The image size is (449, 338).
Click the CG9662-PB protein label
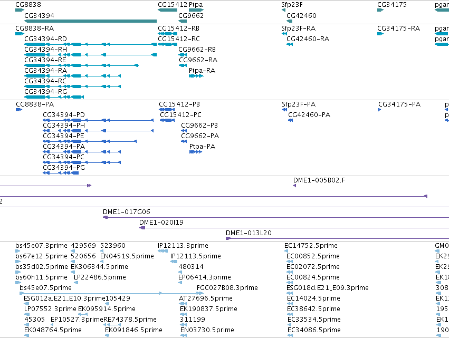199,125
